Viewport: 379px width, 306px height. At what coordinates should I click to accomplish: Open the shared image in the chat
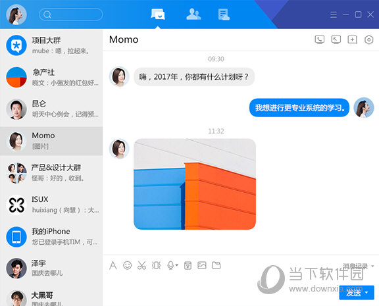pyautogui.click(x=195, y=184)
